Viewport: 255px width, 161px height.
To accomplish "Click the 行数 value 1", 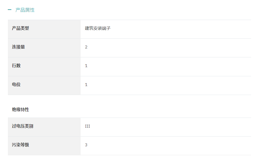I will [86, 66].
